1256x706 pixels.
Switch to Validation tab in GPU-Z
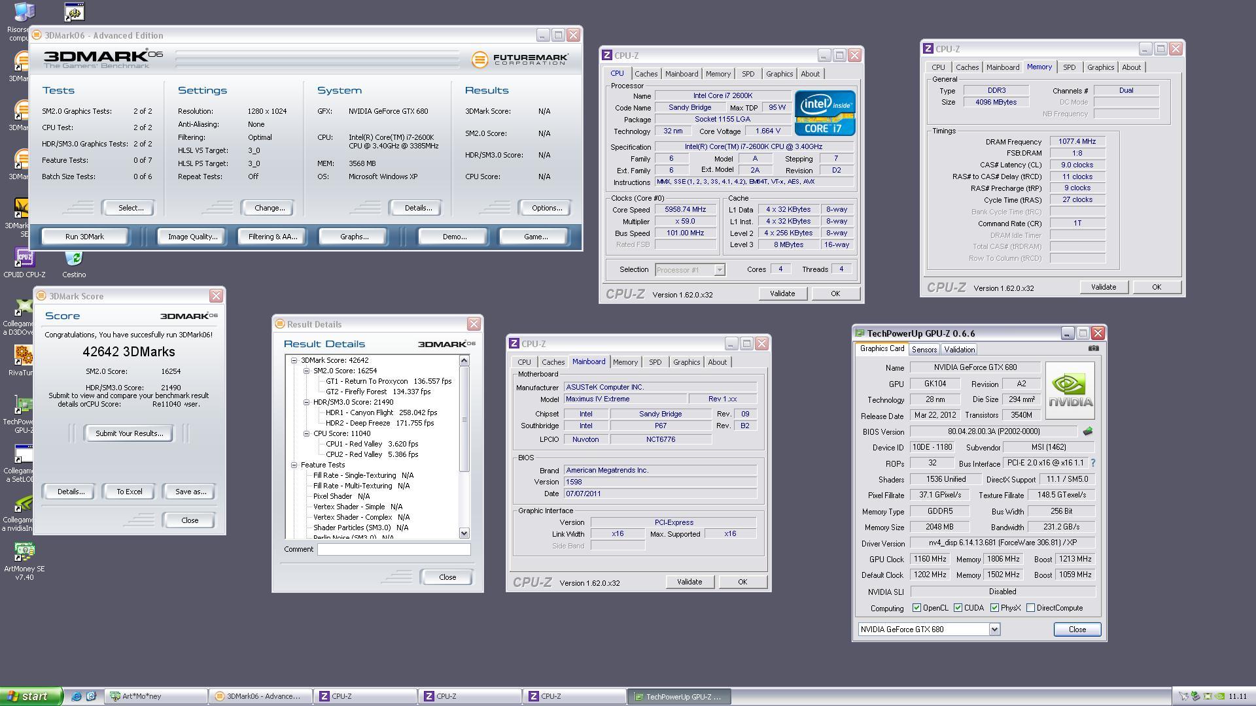point(960,350)
